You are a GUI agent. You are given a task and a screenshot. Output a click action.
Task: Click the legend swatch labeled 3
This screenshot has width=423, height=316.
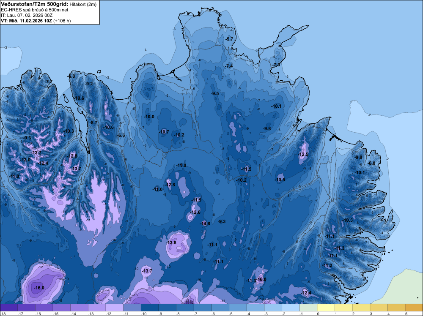click(379, 308)
